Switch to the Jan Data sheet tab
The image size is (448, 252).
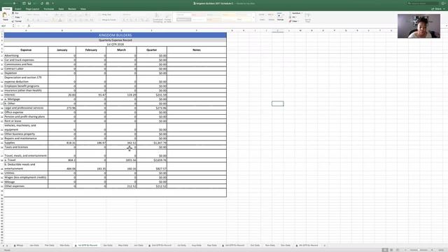[34, 246]
